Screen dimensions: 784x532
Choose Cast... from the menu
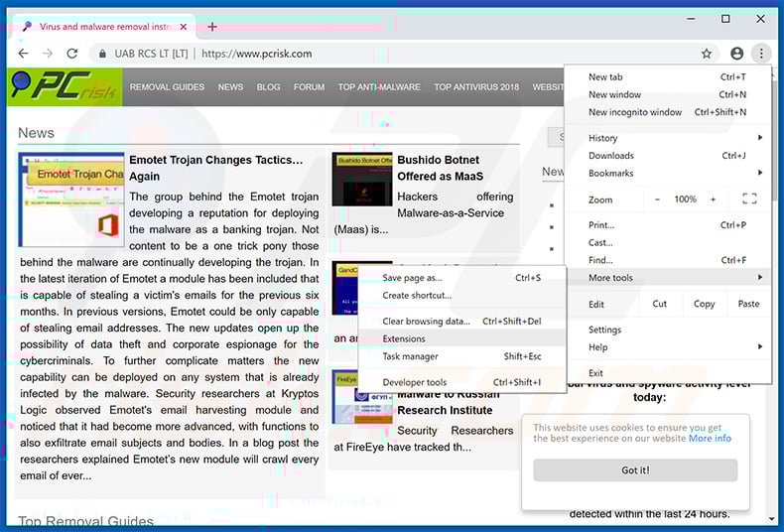(668, 242)
